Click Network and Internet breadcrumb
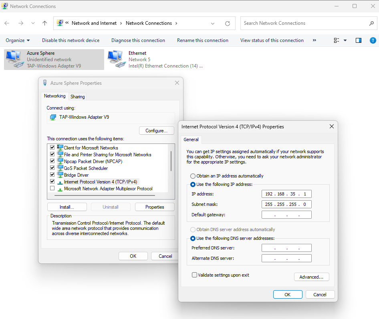This screenshot has width=379, height=319. pos(94,23)
